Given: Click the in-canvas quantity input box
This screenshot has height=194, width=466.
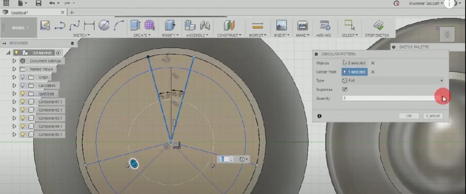Looking at the screenshot, I should click(x=225, y=159).
